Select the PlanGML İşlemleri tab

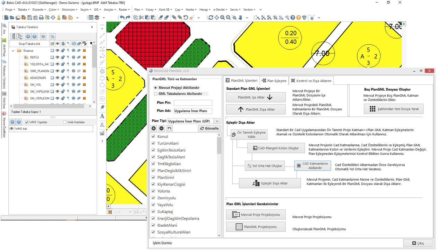pos(241,81)
